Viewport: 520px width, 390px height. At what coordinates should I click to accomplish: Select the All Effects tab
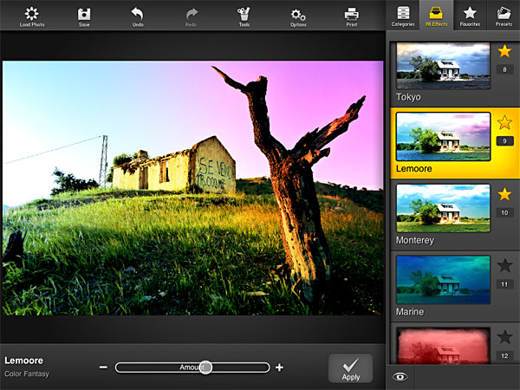point(437,16)
